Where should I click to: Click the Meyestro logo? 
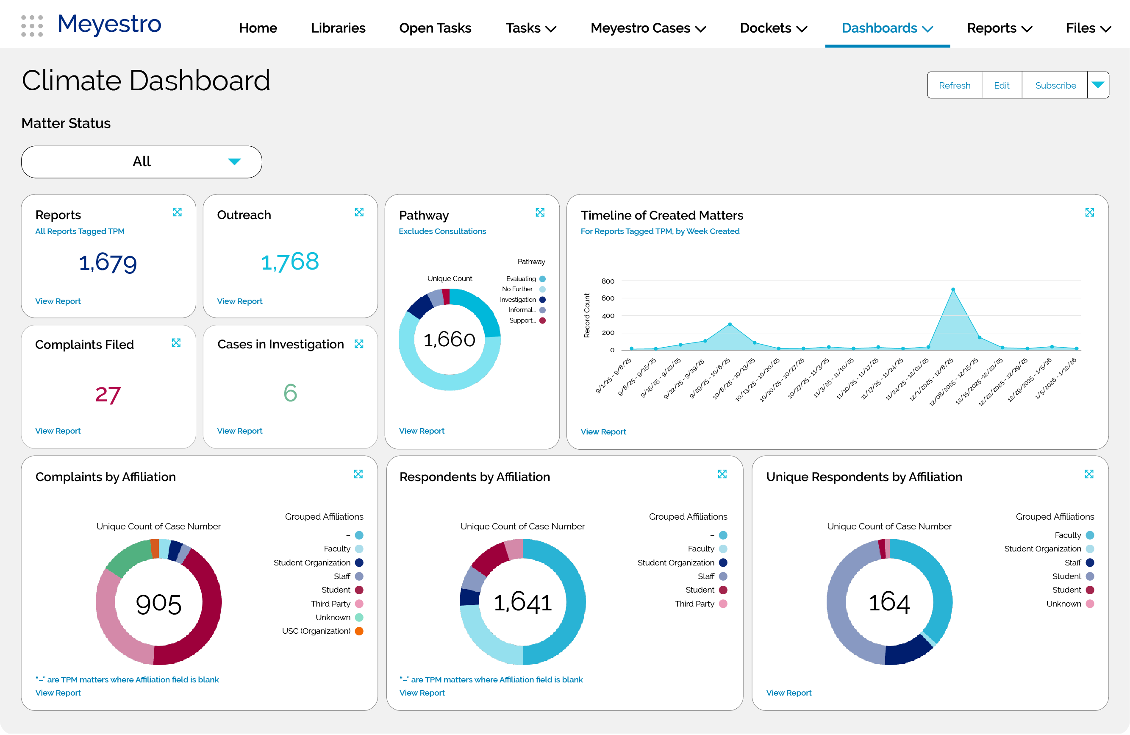click(109, 24)
